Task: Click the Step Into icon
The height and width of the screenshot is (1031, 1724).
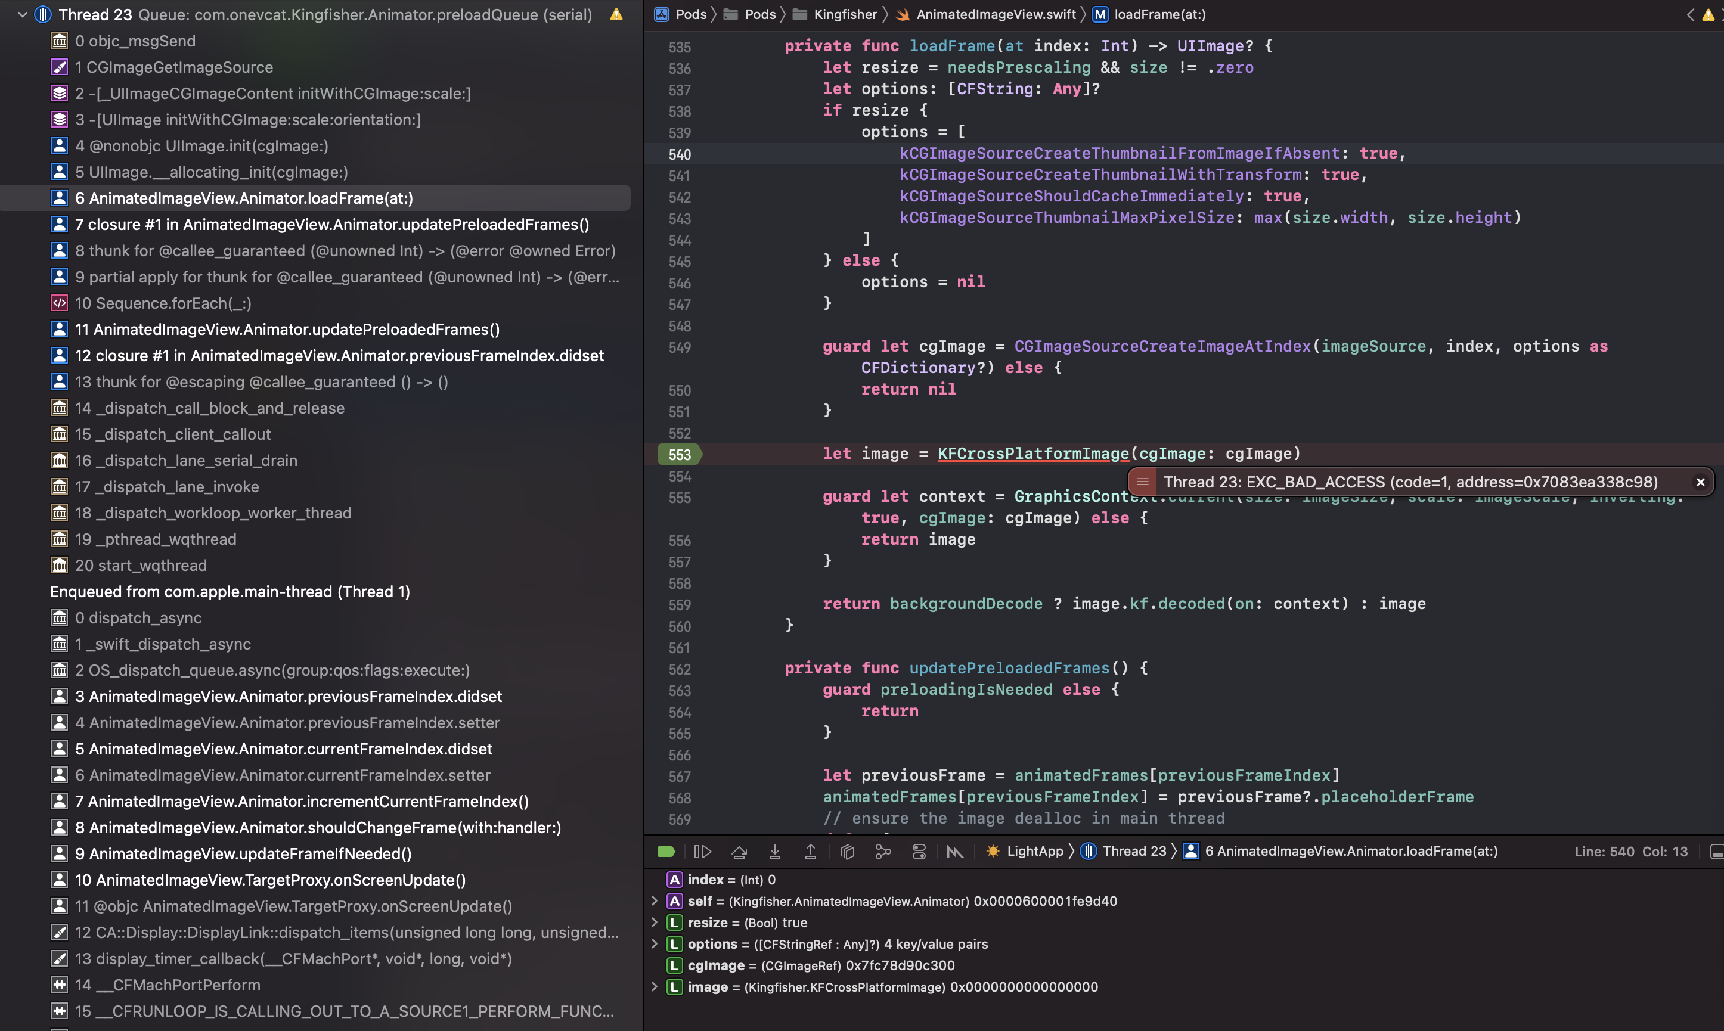Action: click(776, 851)
